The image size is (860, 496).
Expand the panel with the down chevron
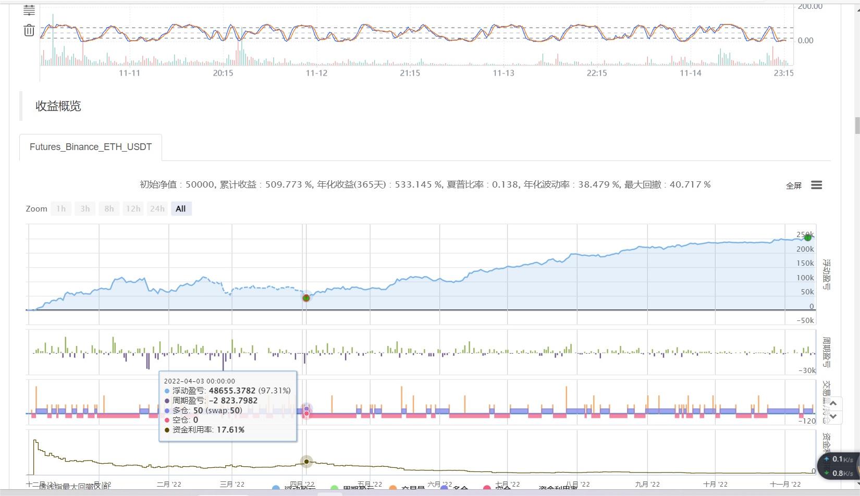point(833,415)
